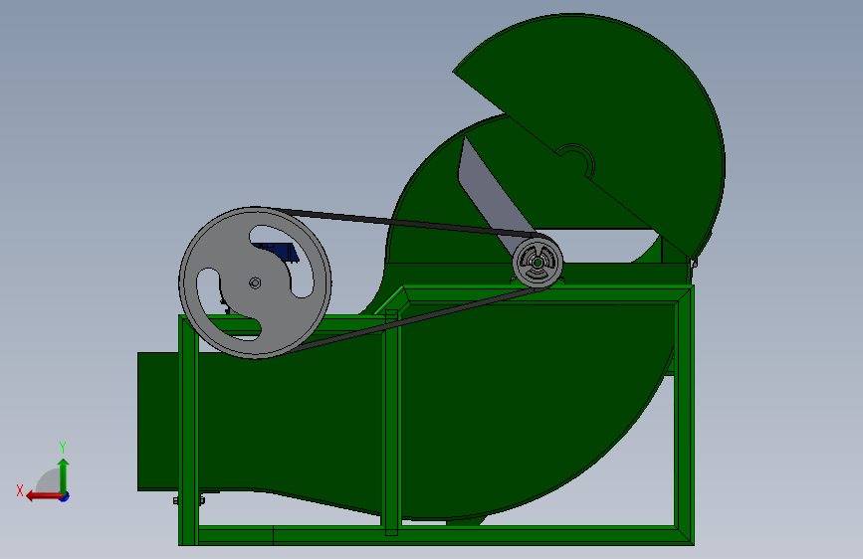Click the blue Z axis ball
The image size is (863, 559).
coord(65,496)
